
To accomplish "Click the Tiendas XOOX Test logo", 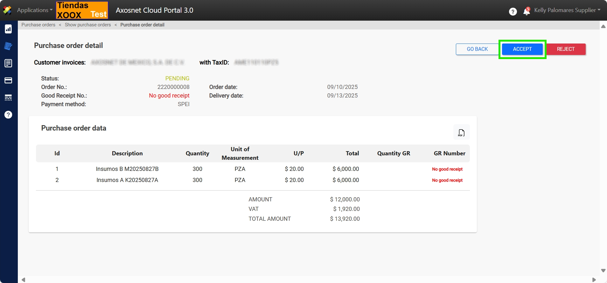I will (82, 10).
